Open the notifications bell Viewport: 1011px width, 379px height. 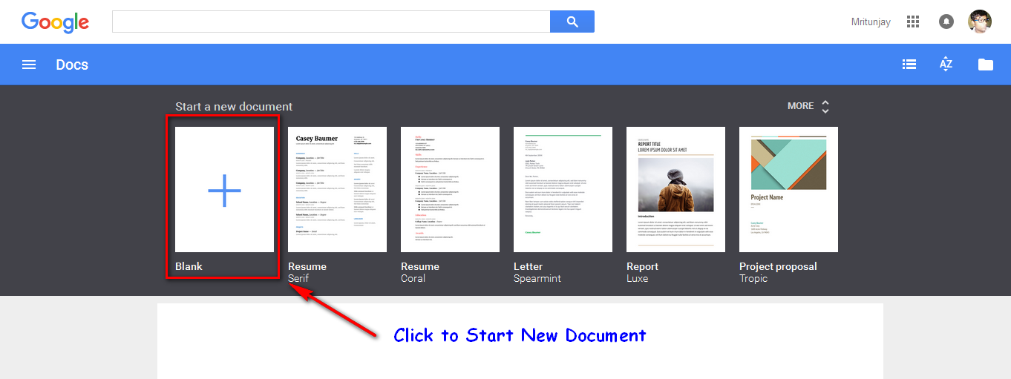(x=946, y=22)
